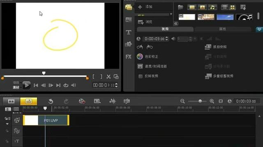Click the title track icon
The height and width of the screenshot is (147, 263).
[x=17, y=141]
